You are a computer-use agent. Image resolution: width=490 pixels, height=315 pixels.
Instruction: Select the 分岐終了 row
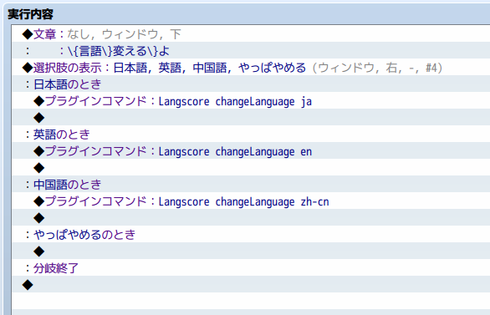[x=251, y=267]
